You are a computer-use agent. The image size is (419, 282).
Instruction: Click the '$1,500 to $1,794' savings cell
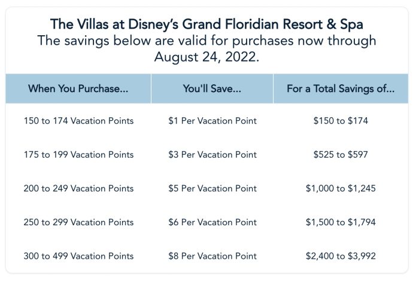(x=341, y=222)
